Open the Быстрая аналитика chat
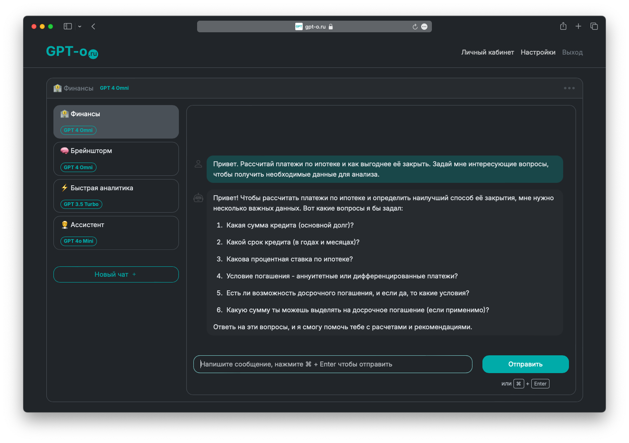This screenshot has width=629, height=443. [116, 196]
